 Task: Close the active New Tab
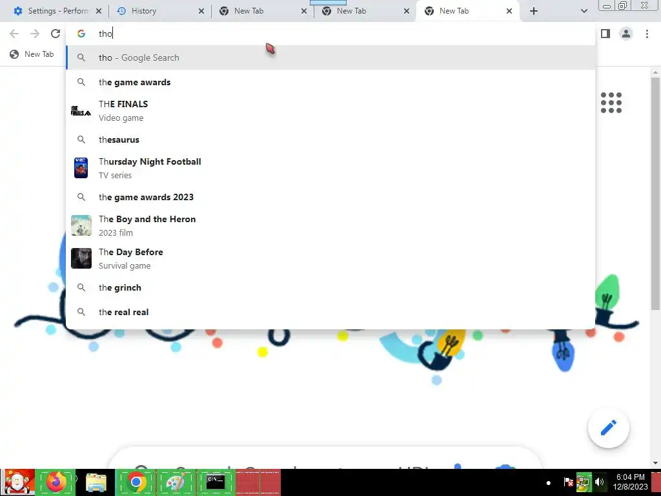point(509,11)
